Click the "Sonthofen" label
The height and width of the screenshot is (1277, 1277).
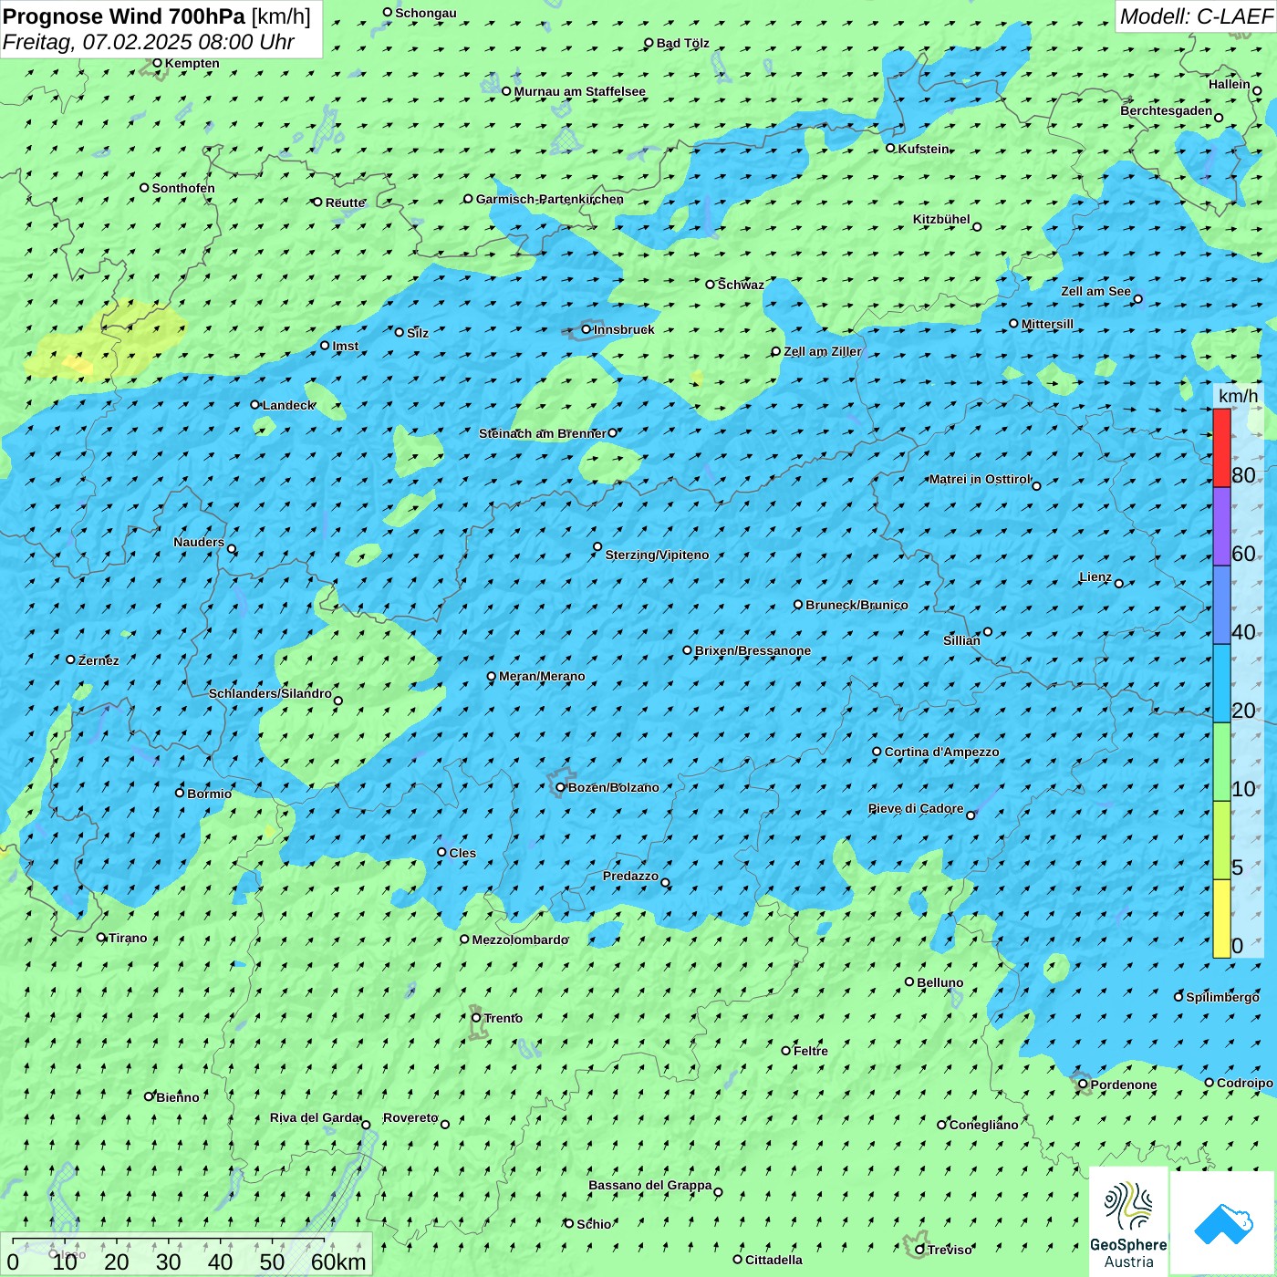[x=183, y=188]
